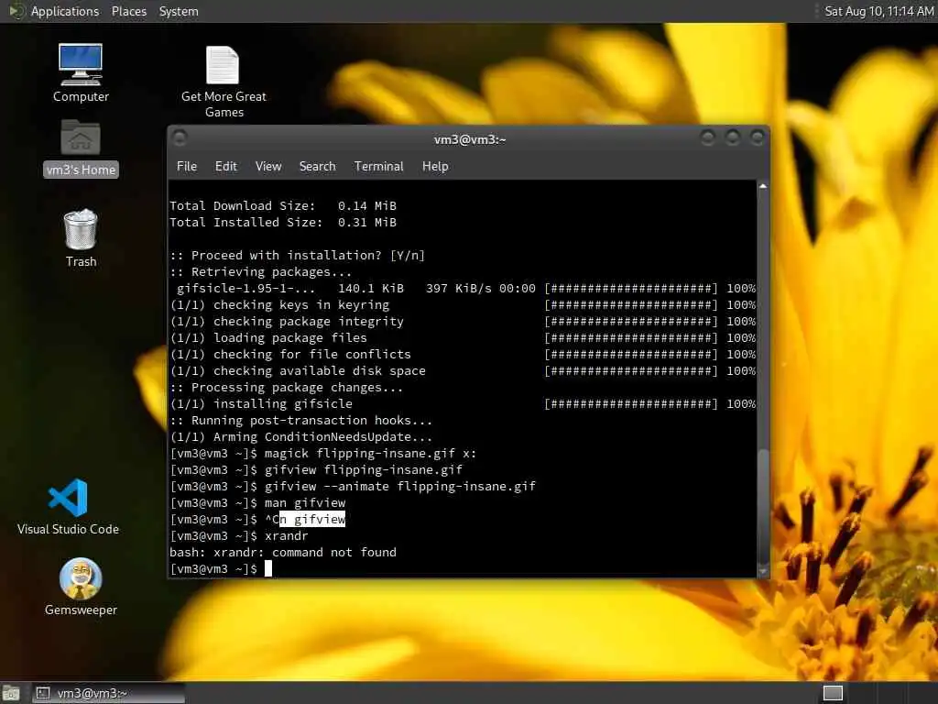The width and height of the screenshot is (938, 704).
Task: Open the Computer desktop icon
Action: pos(81,72)
